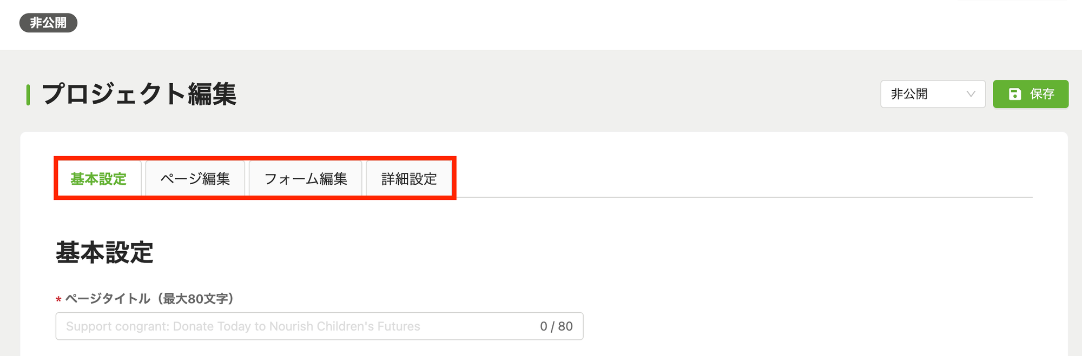This screenshot has height=356, width=1082.
Task: Click the dark 非公開 status badge
Action: 48,23
